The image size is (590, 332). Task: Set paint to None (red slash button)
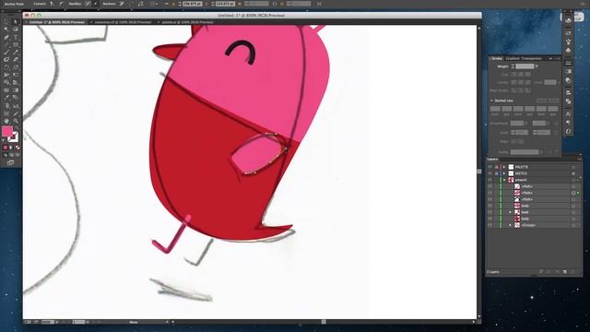(x=18, y=148)
